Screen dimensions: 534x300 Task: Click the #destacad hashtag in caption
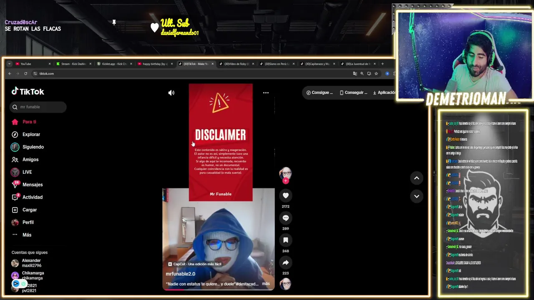point(247,284)
